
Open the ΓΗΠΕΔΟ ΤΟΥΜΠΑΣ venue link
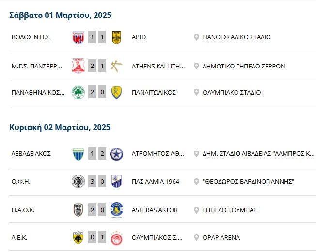(230, 210)
